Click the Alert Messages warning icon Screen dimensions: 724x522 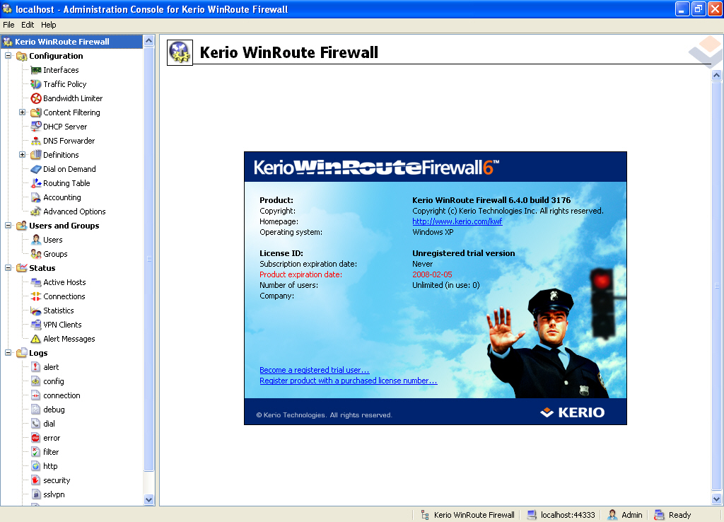point(36,339)
